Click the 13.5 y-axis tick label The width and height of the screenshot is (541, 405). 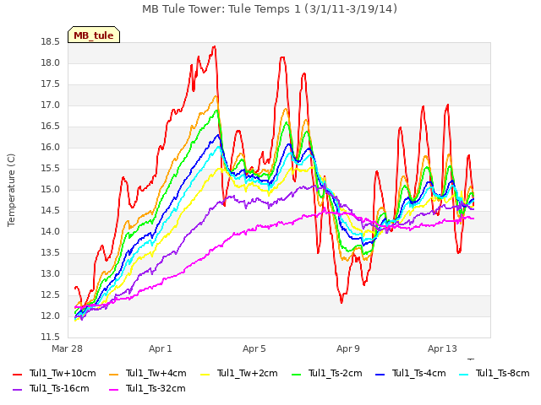point(51,253)
